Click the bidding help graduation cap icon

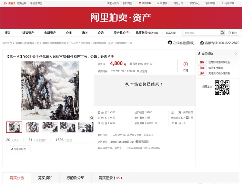(x=199, y=53)
